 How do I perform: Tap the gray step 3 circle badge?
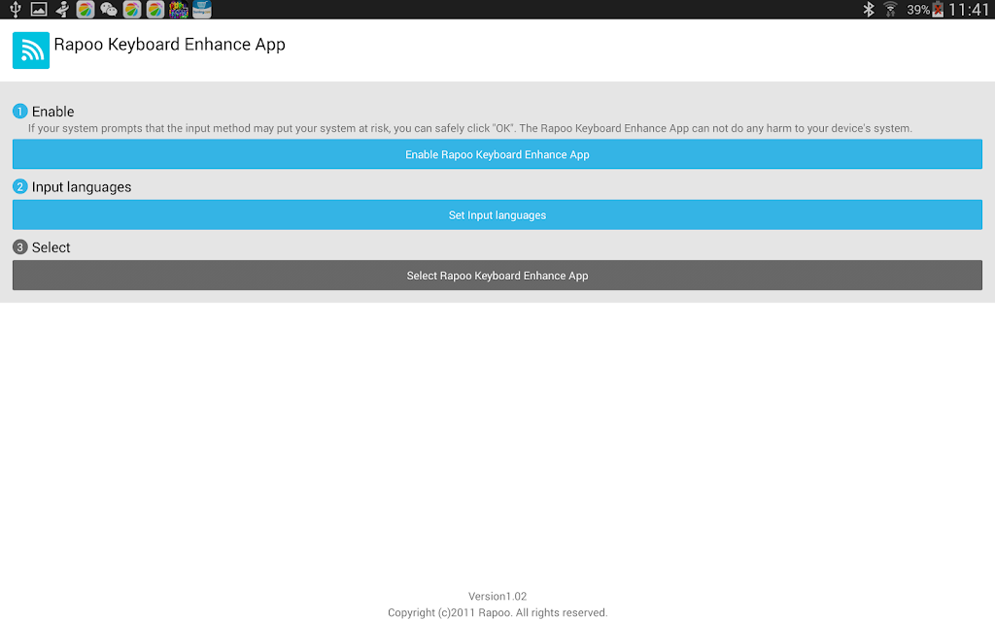pyautogui.click(x=19, y=247)
